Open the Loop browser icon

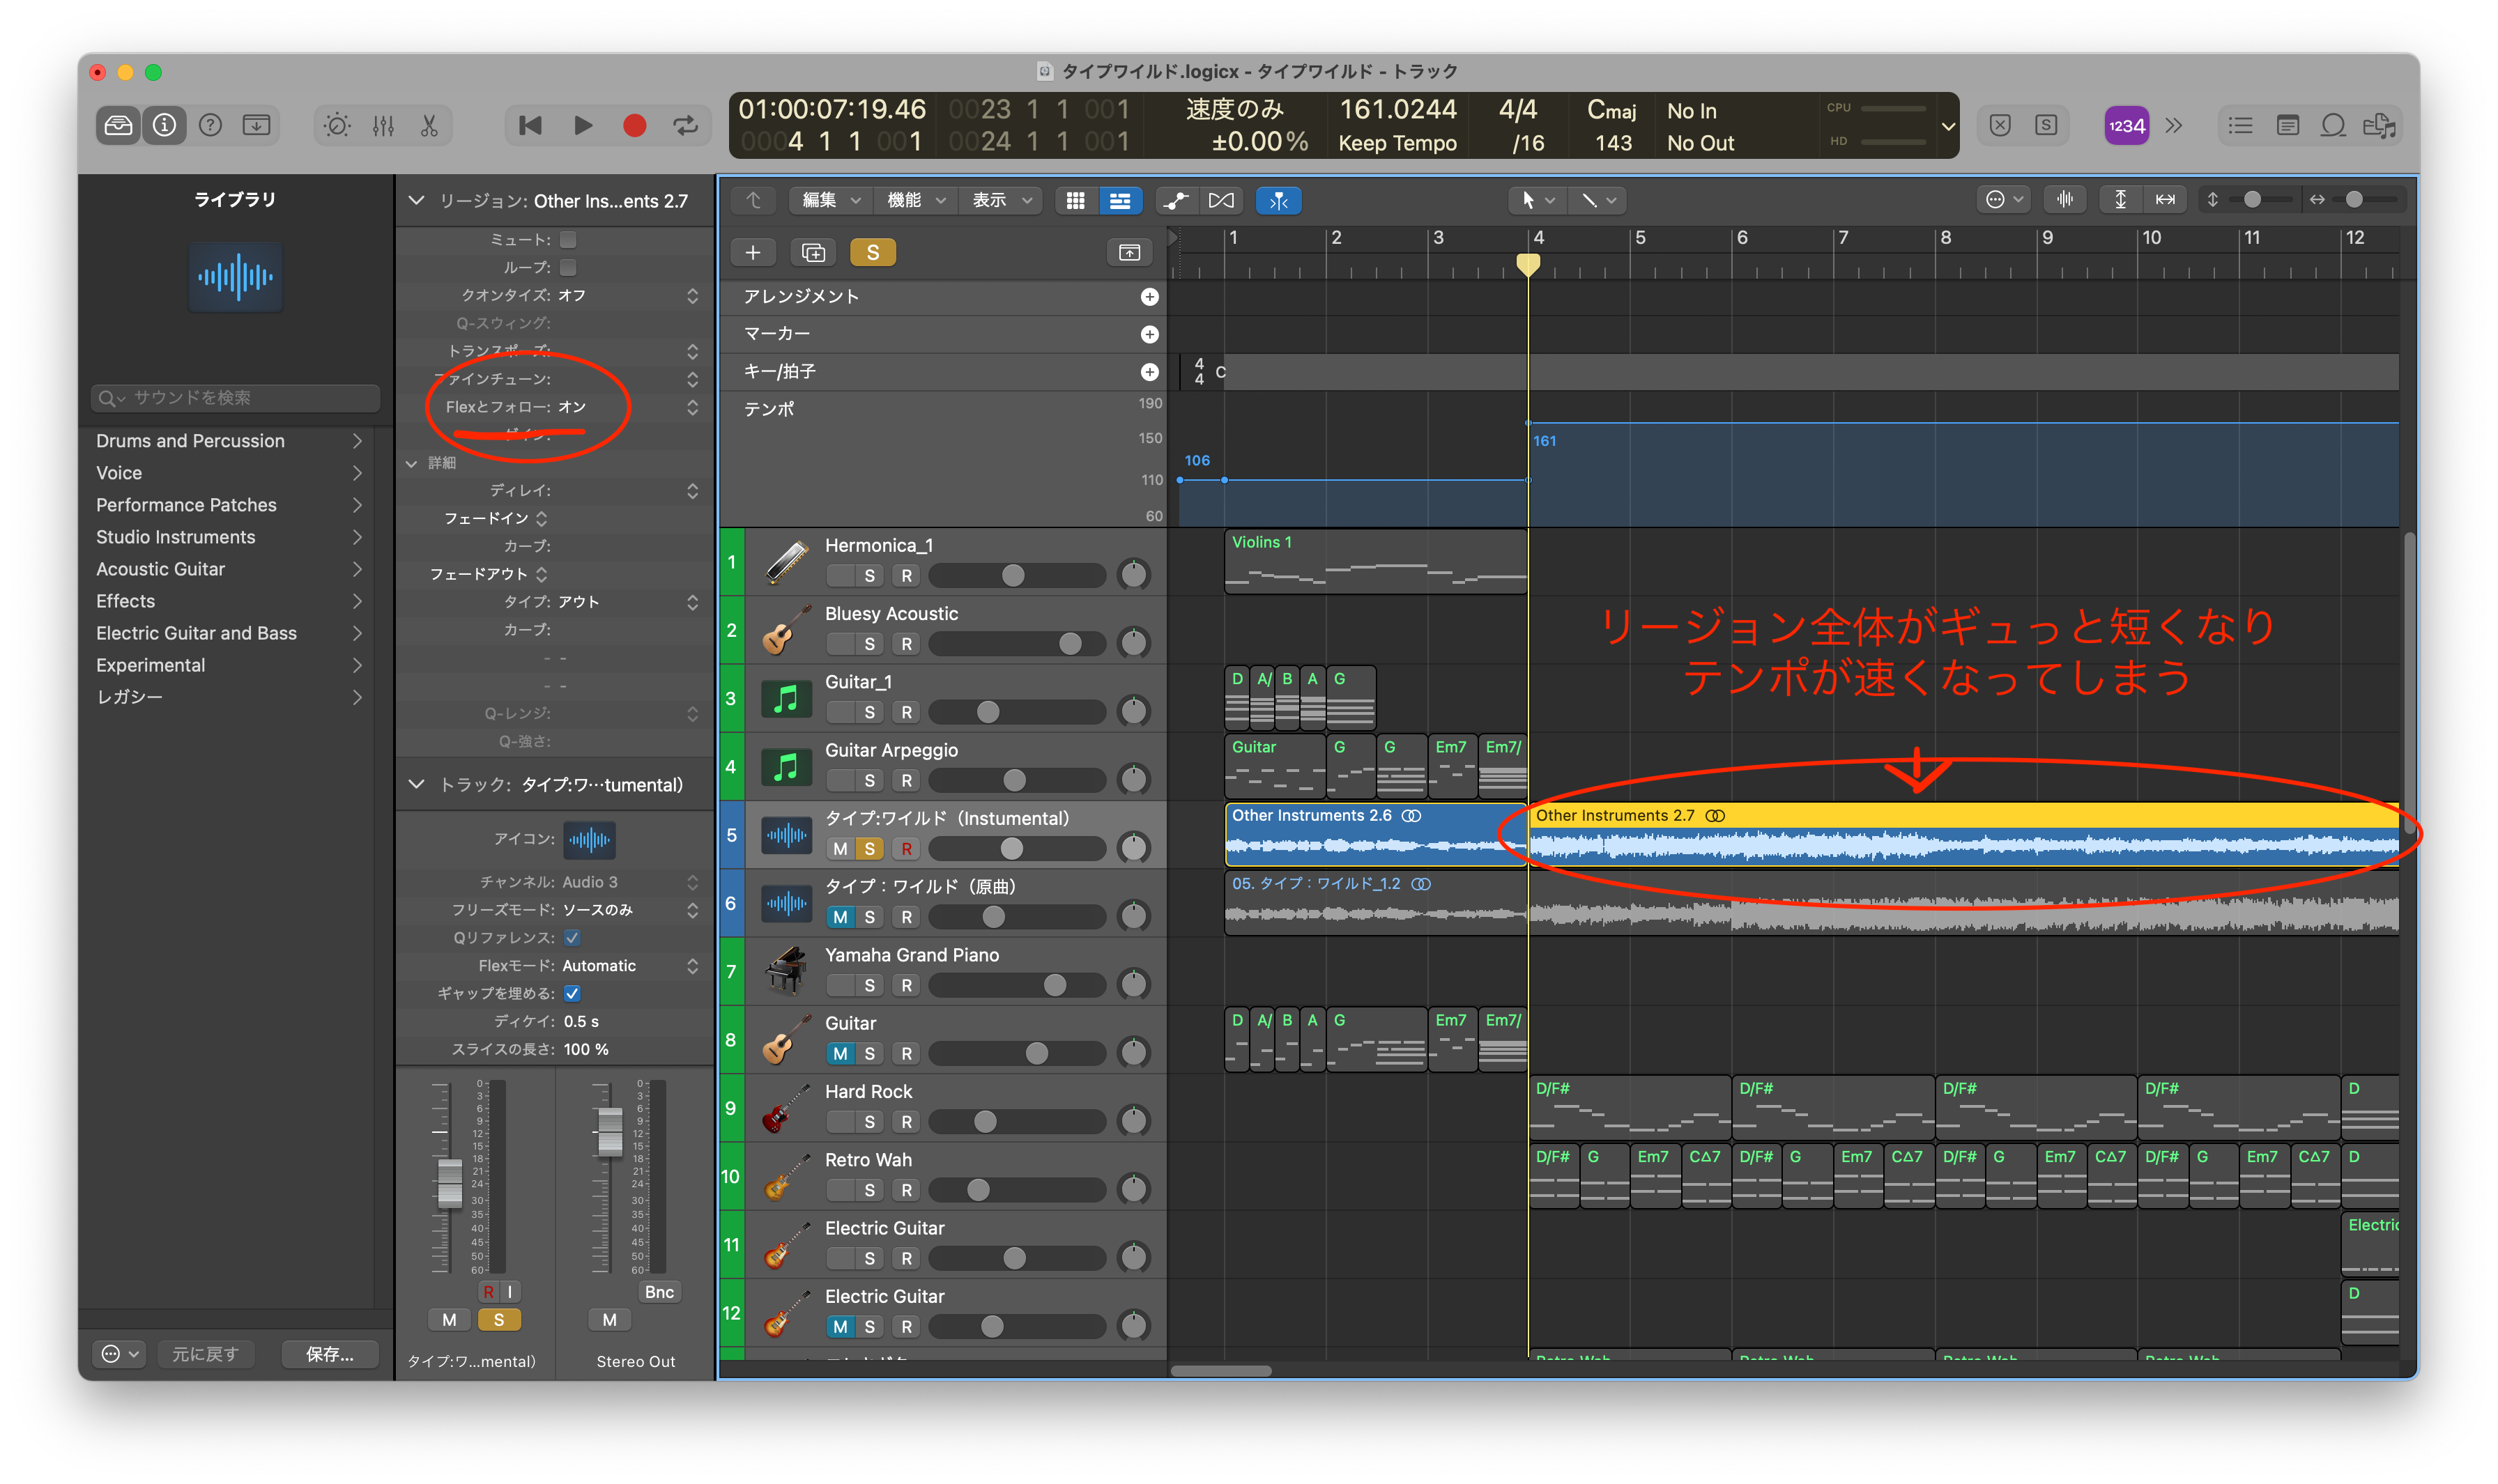click(2333, 125)
